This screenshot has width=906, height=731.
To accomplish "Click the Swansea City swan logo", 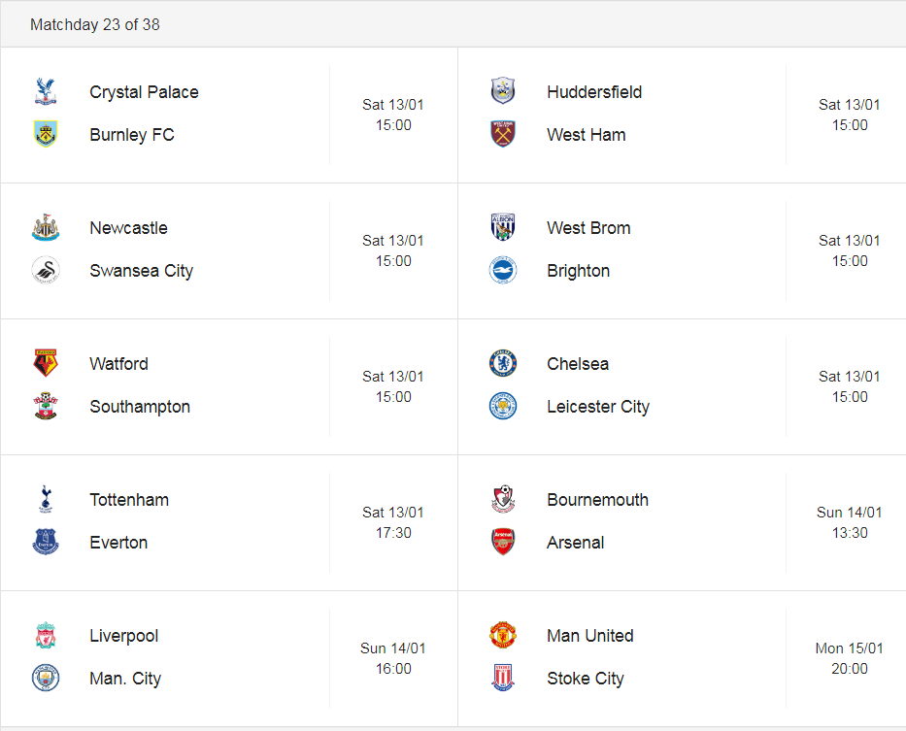I will click(46, 270).
